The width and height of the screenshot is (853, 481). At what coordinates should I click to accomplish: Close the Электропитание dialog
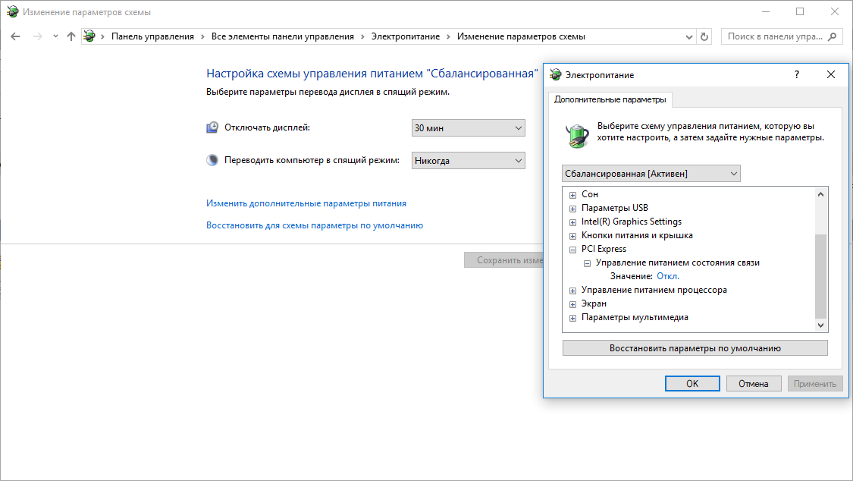tap(831, 74)
